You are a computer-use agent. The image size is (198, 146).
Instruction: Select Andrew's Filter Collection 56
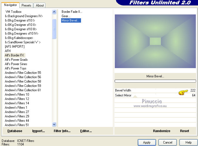(x=23, y=77)
